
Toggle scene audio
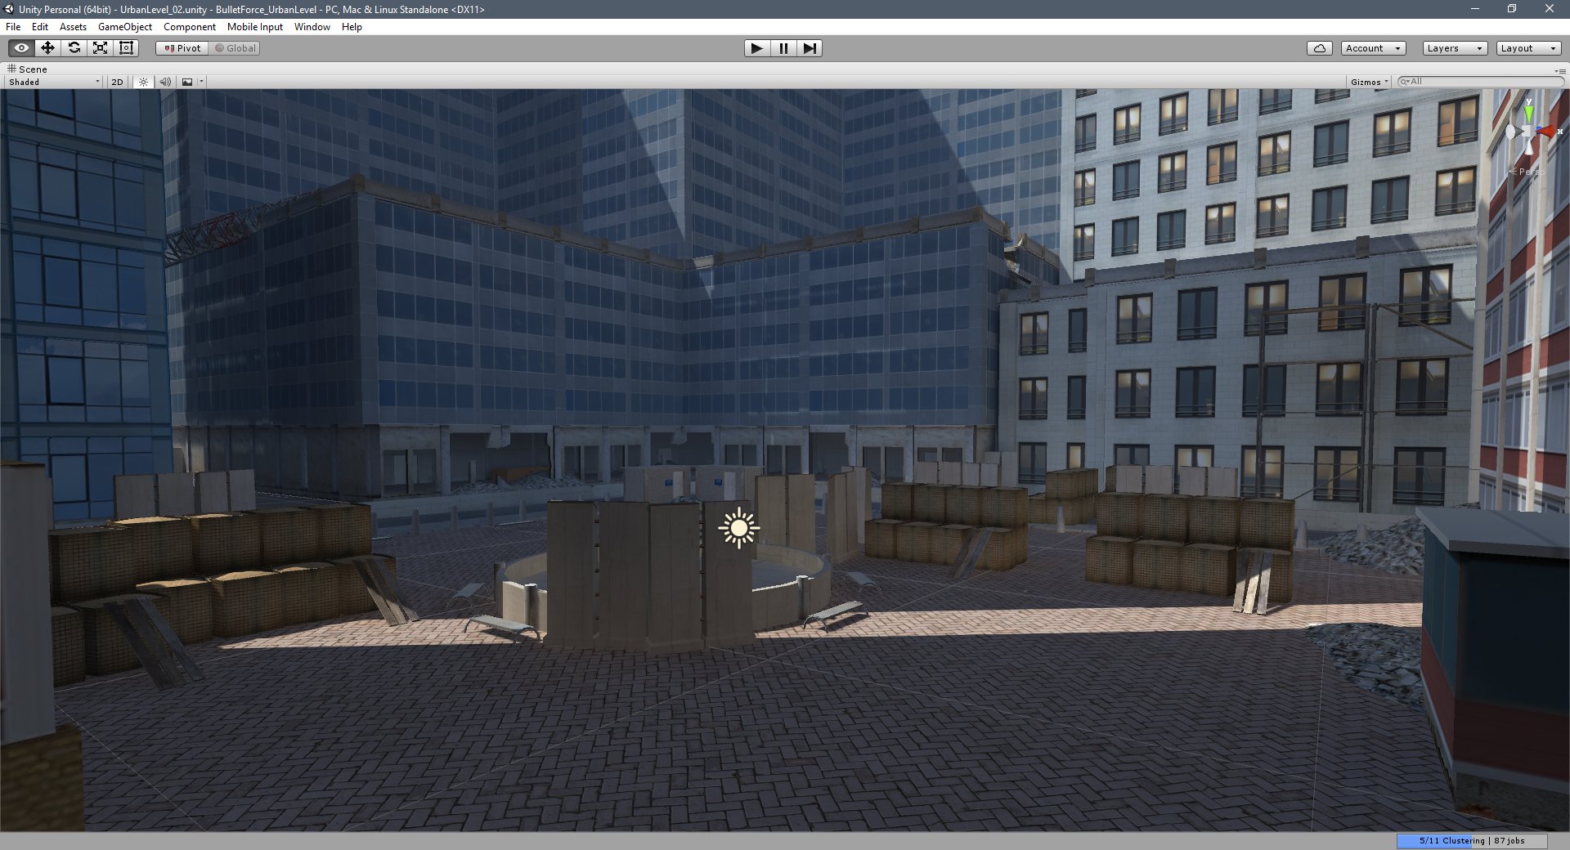(x=165, y=82)
